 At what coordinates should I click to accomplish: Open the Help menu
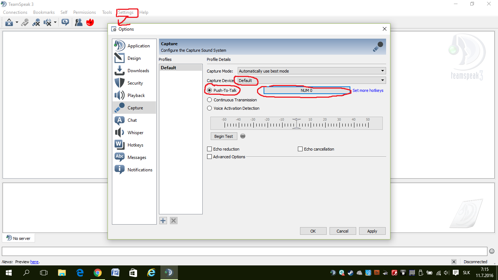coord(144,12)
